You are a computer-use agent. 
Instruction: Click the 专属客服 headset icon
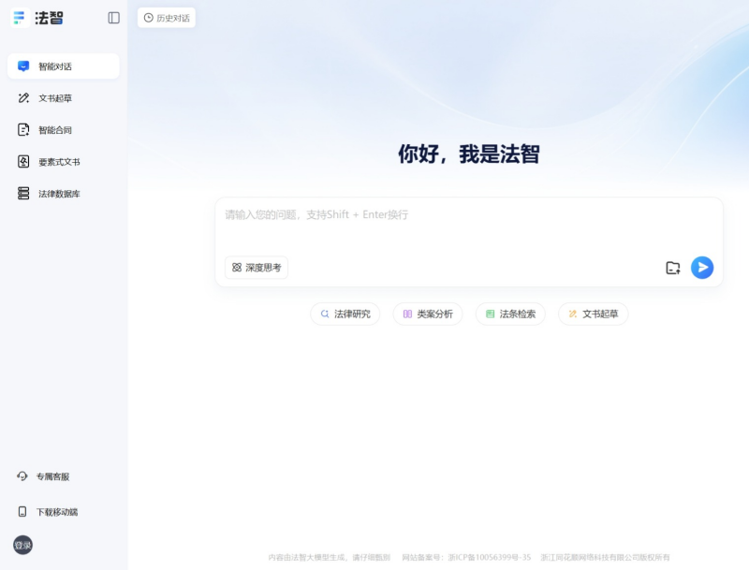pyautogui.click(x=22, y=476)
